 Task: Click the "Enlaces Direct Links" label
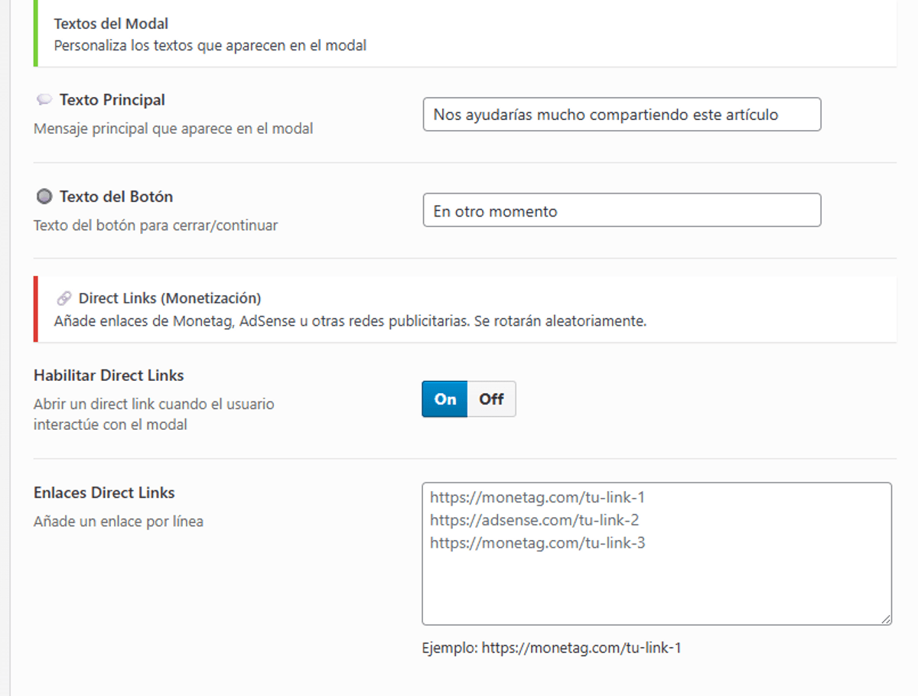pyautogui.click(x=104, y=493)
